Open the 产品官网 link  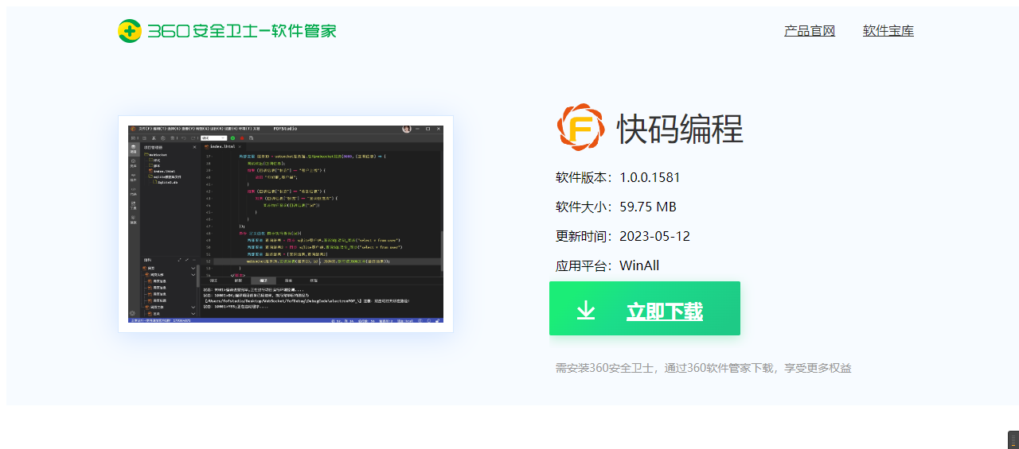click(810, 31)
